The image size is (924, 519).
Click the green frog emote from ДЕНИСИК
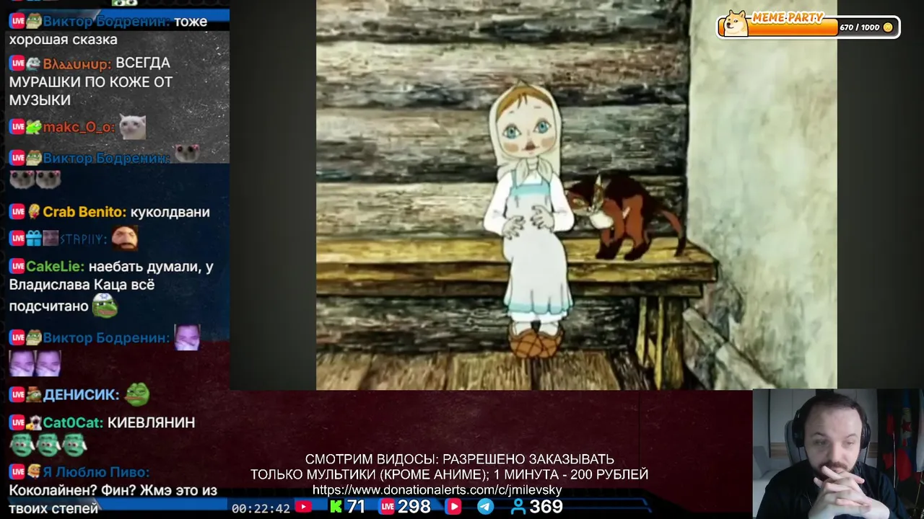click(x=137, y=394)
